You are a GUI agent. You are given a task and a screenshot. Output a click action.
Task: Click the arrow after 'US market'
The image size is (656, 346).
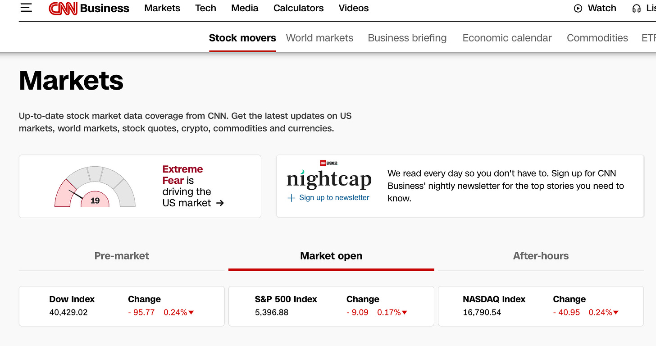coord(220,203)
